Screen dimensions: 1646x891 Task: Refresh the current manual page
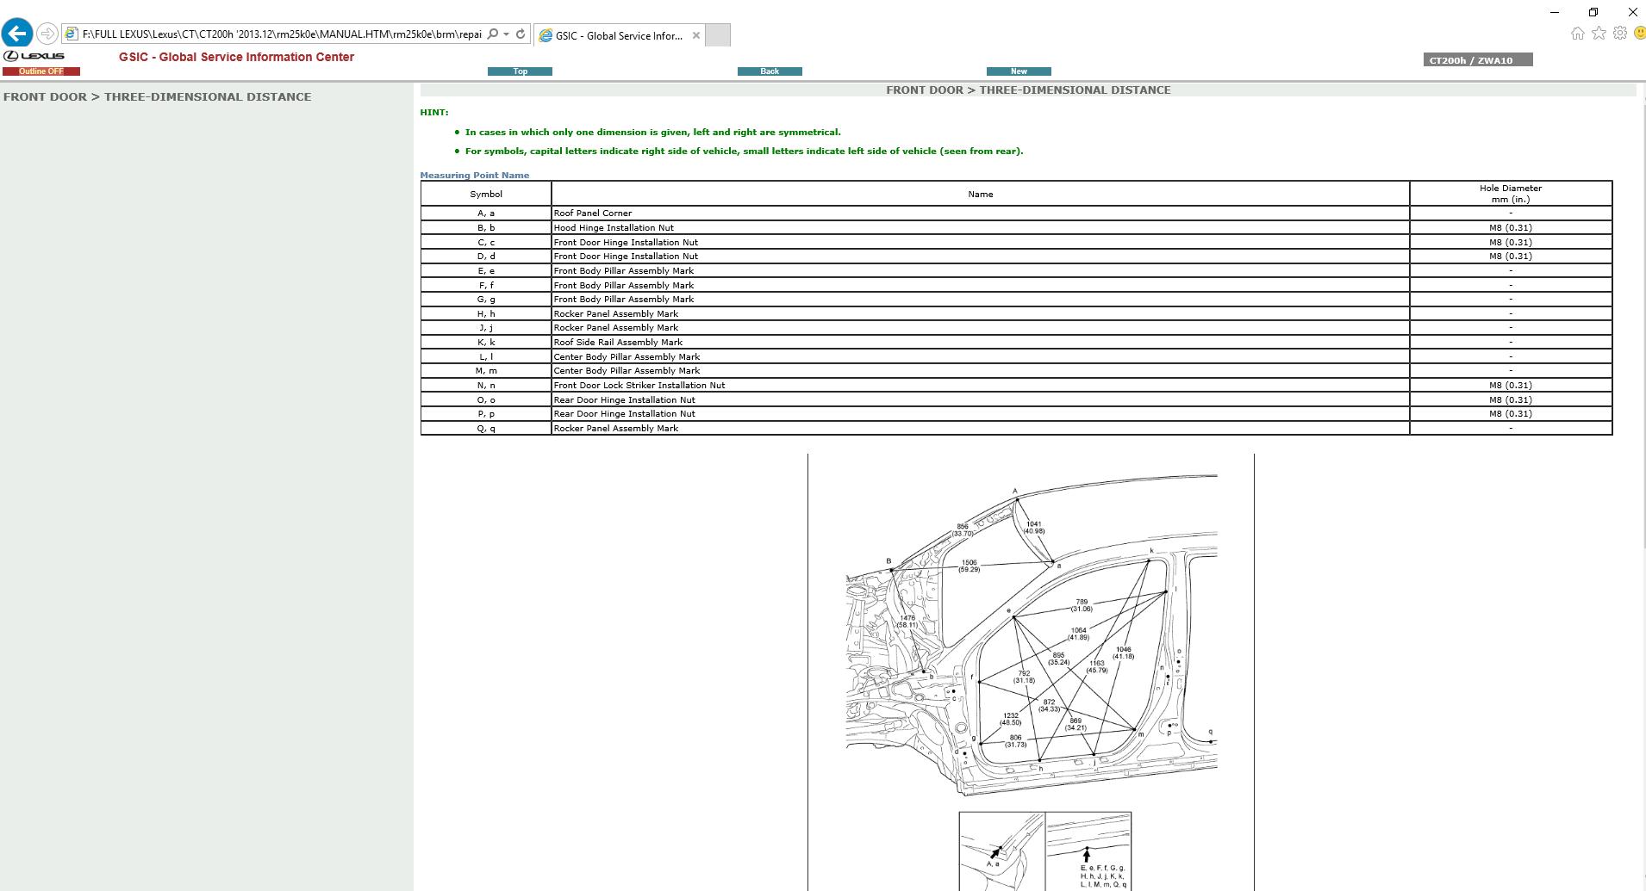tap(521, 34)
